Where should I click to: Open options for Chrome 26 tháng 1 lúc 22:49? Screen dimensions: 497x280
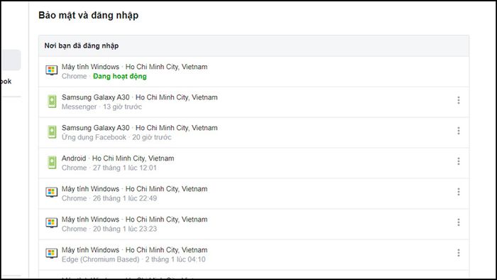click(459, 192)
